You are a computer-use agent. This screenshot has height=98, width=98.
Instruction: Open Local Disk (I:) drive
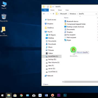51,72
